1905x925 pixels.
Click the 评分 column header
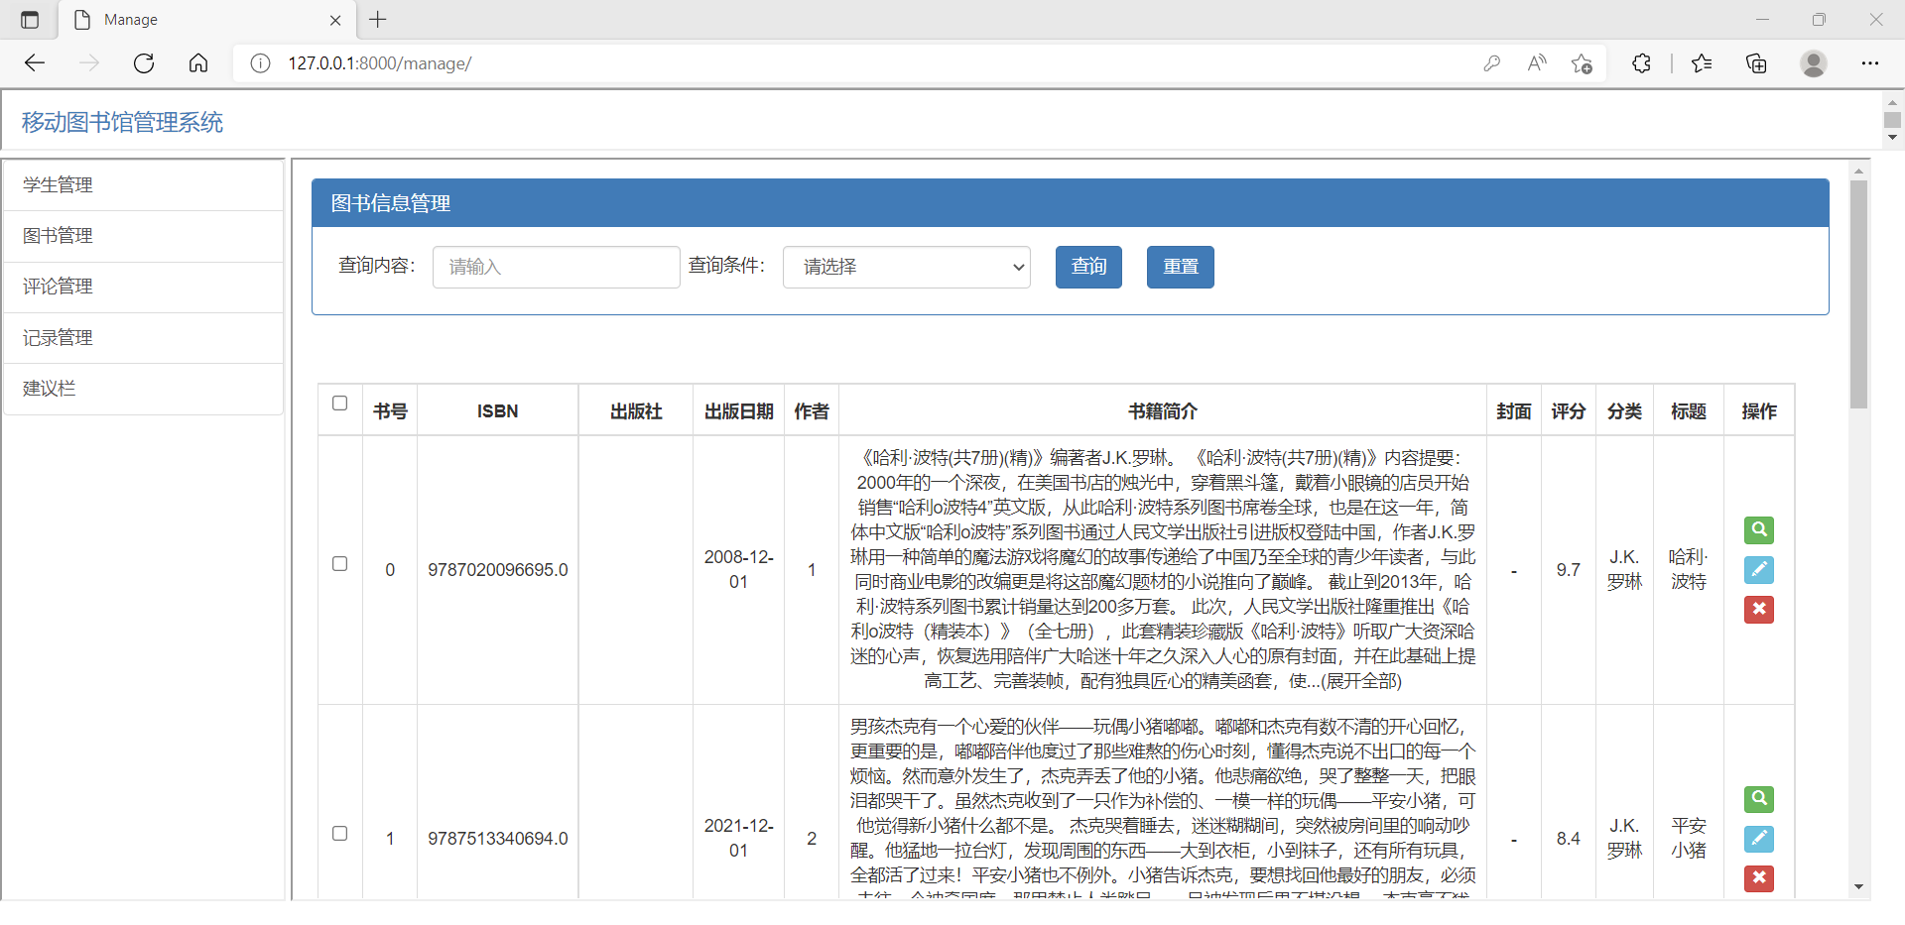pos(1569,411)
